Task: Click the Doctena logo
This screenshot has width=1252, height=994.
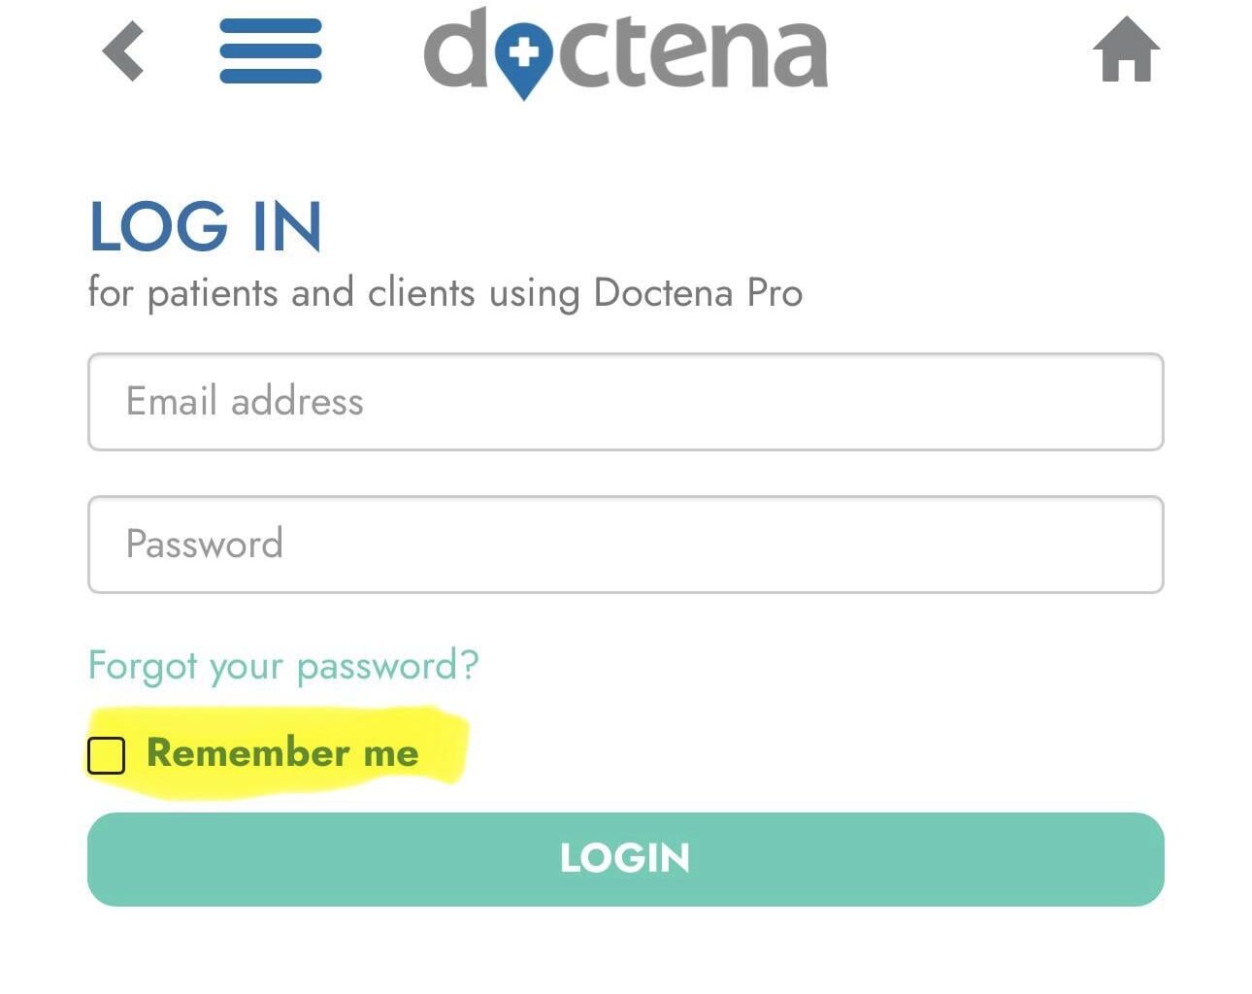Action: coord(625,50)
